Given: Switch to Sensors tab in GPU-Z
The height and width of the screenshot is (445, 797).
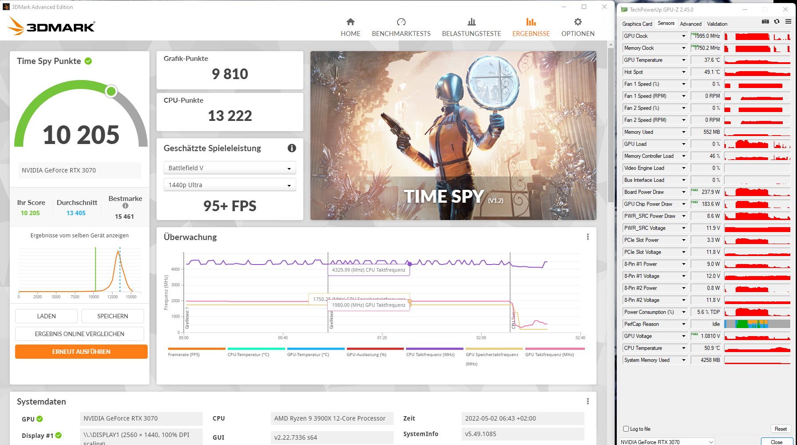Looking at the screenshot, I should [666, 23].
